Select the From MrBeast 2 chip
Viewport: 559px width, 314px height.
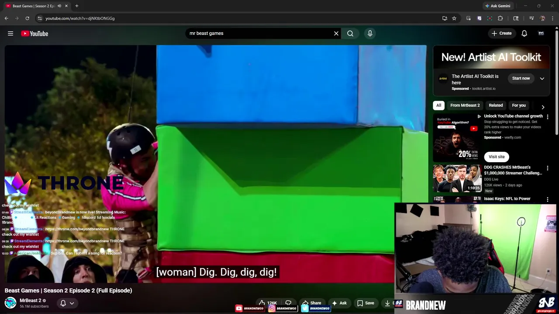coord(465,106)
